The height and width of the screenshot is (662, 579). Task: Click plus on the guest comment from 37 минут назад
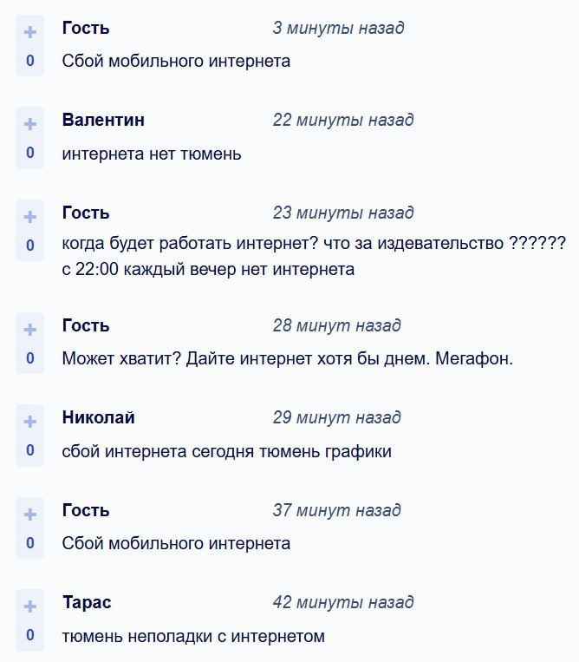tap(30, 515)
